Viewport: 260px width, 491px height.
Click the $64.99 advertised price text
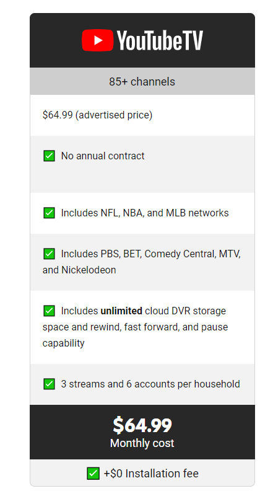[x=98, y=115]
